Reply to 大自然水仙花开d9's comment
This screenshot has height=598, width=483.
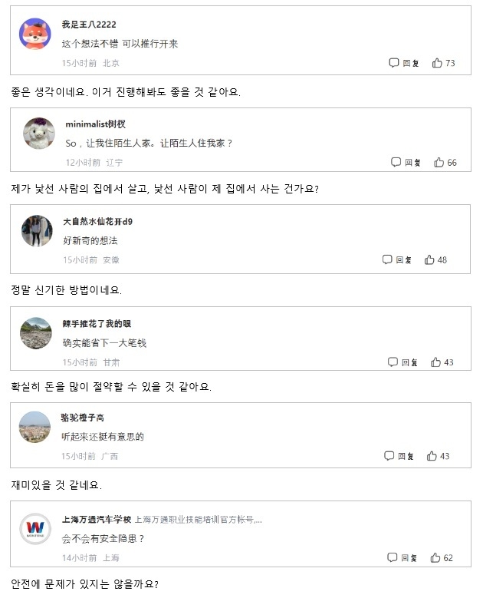tap(396, 259)
